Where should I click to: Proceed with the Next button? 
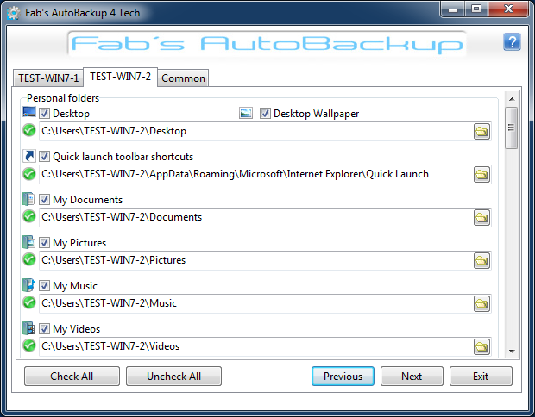(412, 377)
